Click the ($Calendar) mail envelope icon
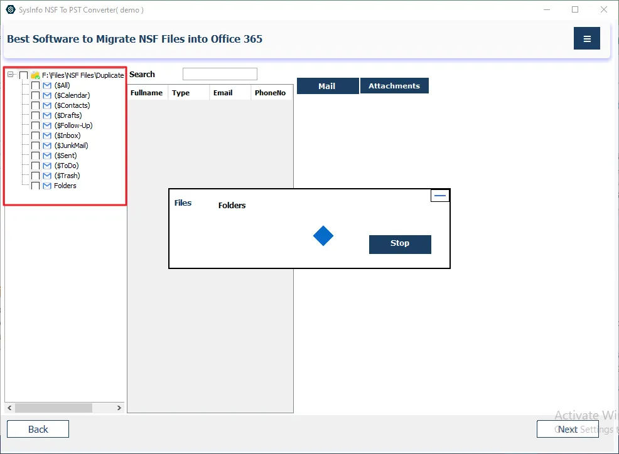Viewport: 619px width, 454px height. click(47, 95)
